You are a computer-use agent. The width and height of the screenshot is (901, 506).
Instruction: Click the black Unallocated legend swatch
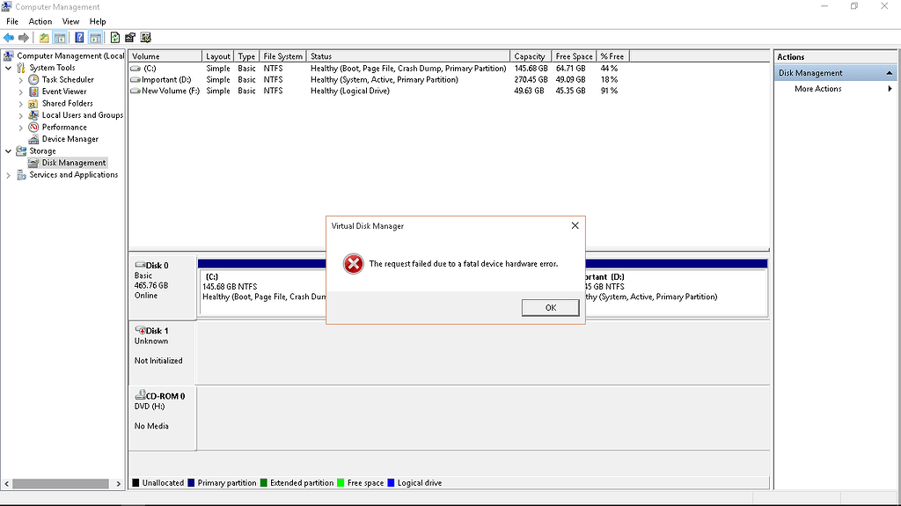coord(136,483)
